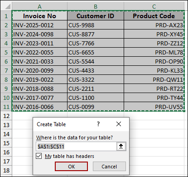Select cell CUS-4433
The width and height of the screenshot is (188, 177).
[x=96, y=70]
